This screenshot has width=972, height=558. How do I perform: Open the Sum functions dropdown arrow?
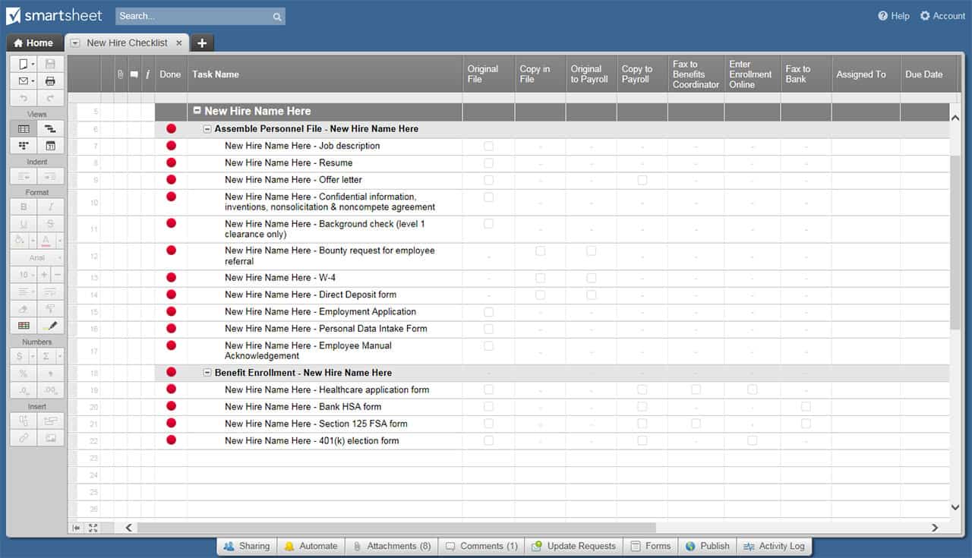pyautogui.click(x=59, y=357)
